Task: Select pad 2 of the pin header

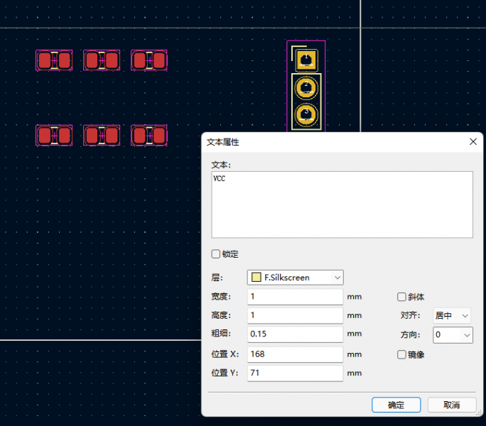Action: [306, 87]
